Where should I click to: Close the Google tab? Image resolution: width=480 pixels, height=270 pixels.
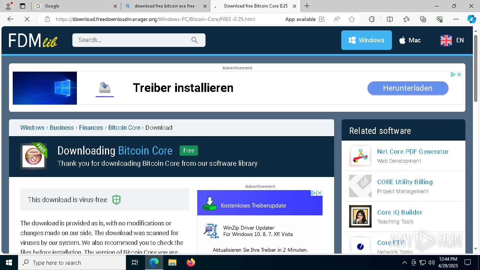115,6
